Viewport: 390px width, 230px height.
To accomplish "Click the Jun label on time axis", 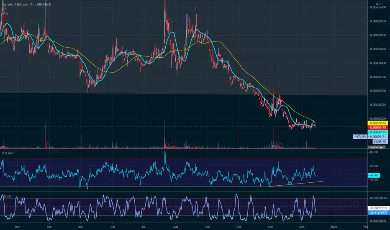I will tap(113, 227).
